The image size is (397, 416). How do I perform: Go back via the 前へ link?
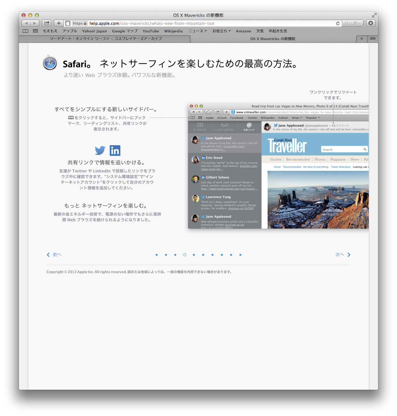pyautogui.click(x=54, y=255)
